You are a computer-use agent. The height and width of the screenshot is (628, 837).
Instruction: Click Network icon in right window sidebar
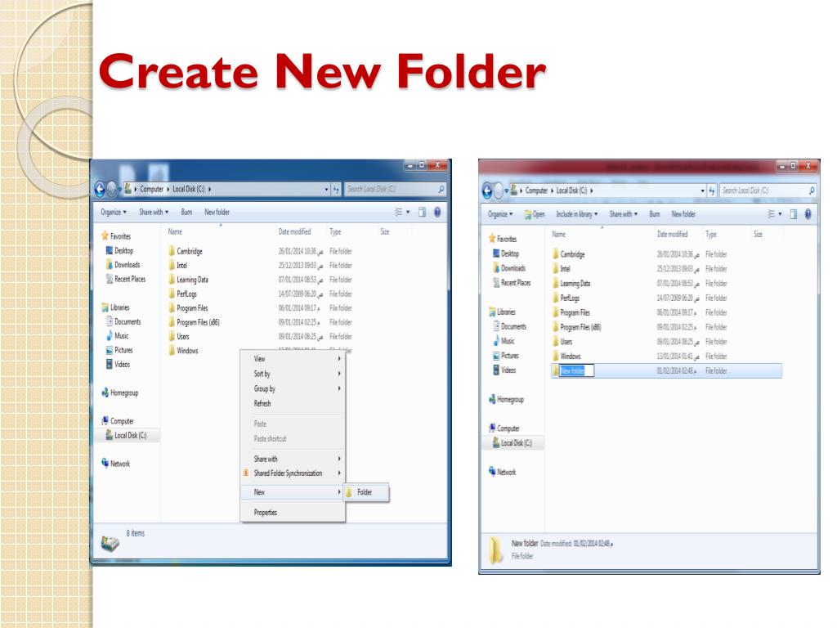click(x=491, y=471)
